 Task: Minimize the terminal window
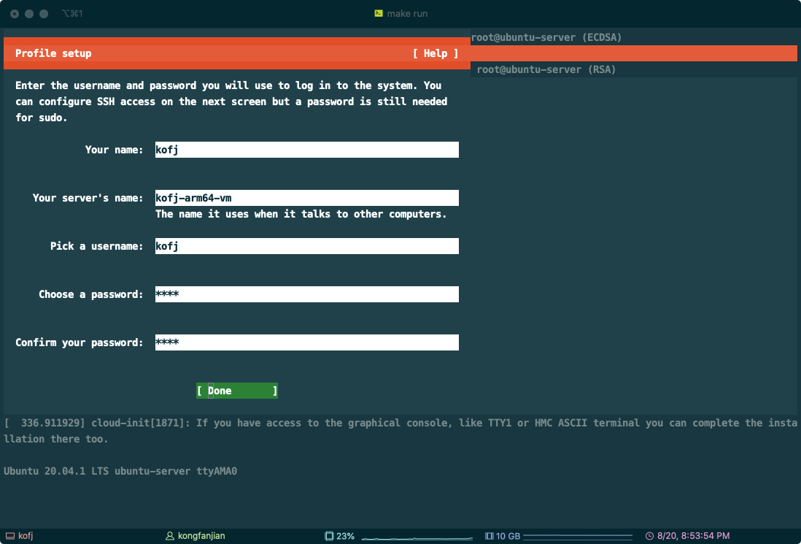(29, 14)
